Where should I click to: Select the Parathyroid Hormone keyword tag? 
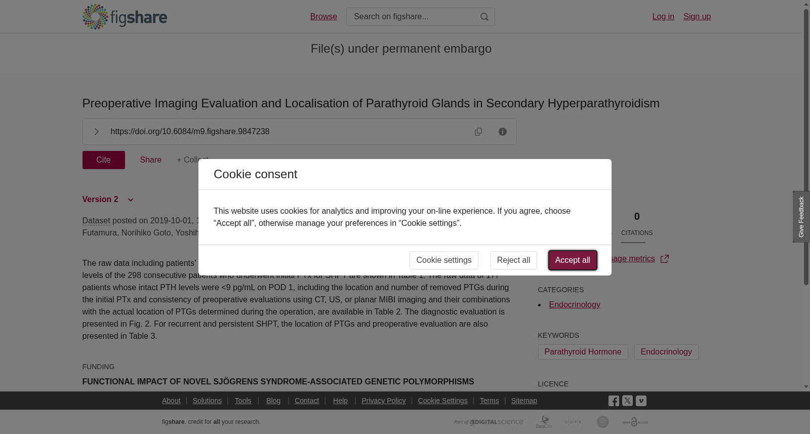[x=583, y=352]
